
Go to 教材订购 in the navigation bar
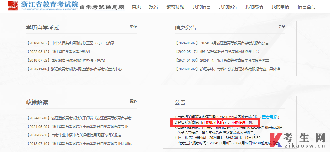pos(175,7)
